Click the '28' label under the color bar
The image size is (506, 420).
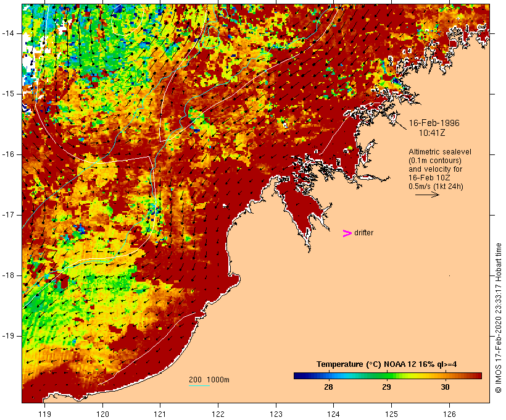tap(328, 387)
